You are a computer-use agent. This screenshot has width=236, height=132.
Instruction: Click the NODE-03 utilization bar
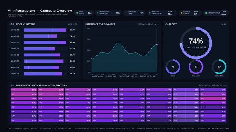tap(45, 43)
